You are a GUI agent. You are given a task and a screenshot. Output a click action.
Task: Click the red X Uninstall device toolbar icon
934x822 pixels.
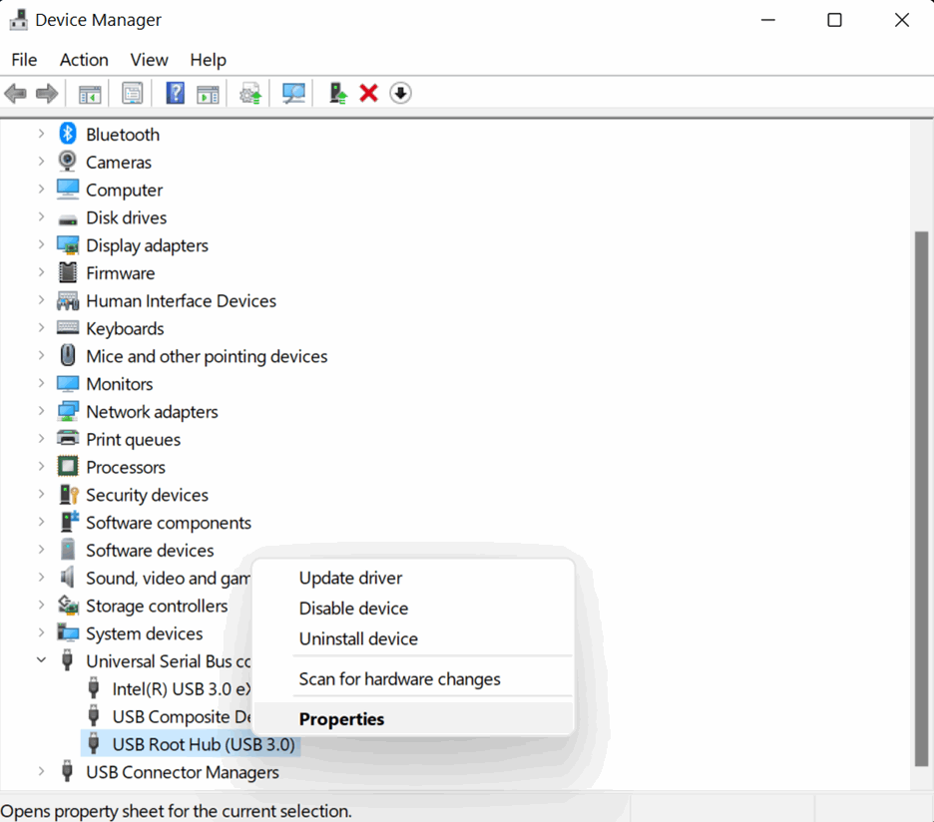368,93
